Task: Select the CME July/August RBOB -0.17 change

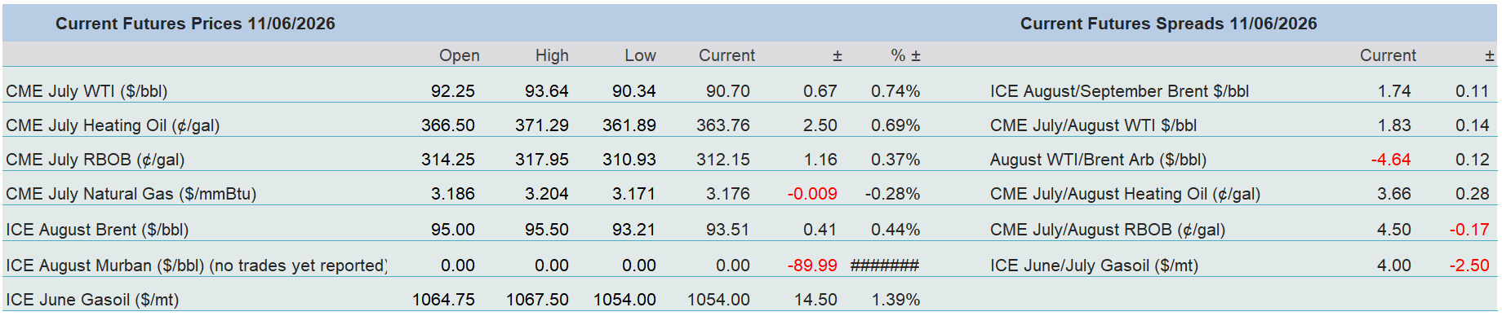Action: coord(1469,230)
